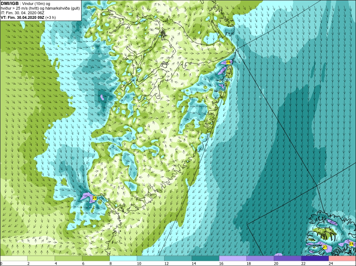This screenshot has width=356, height=266.
Task: Pick the light cyan 8–10 legend swatch
Action: (123, 259)
